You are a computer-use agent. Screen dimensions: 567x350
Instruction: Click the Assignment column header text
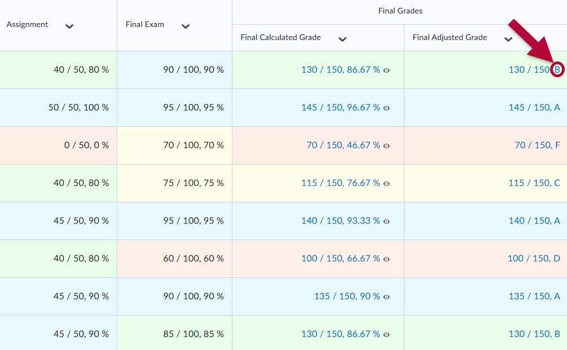click(x=27, y=24)
